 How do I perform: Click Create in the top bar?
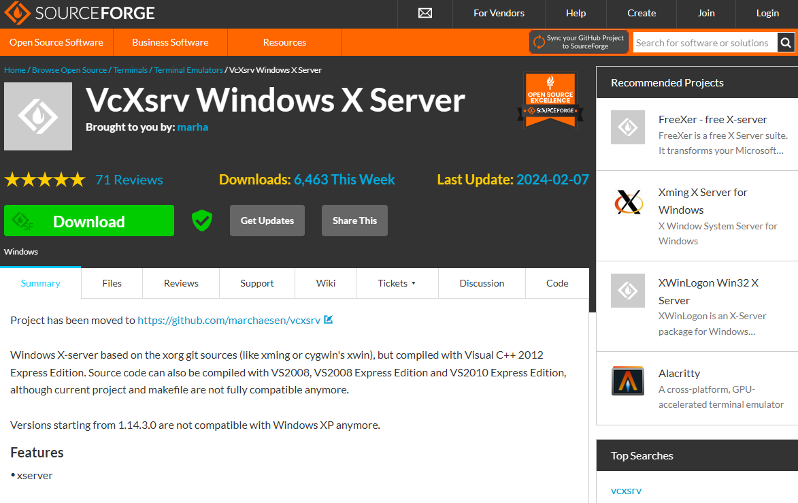(x=642, y=13)
